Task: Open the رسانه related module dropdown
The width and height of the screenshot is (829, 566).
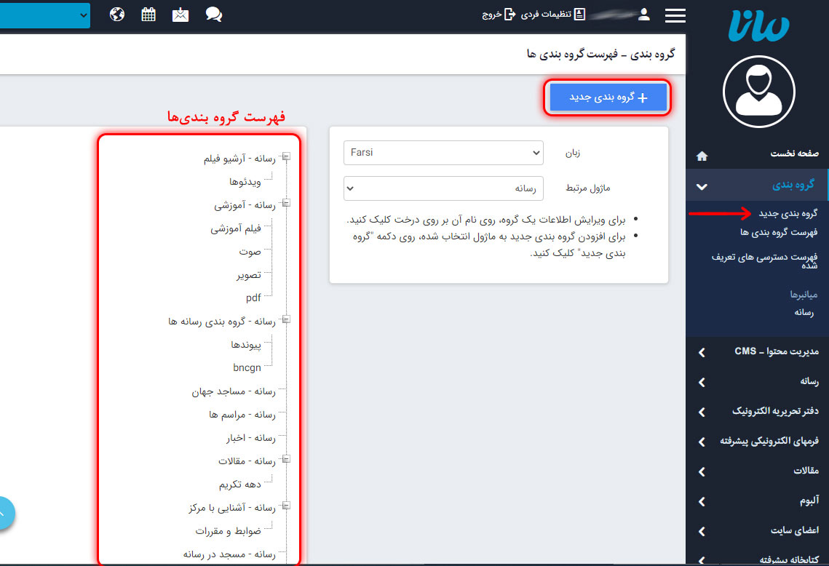Action: click(x=443, y=188)
